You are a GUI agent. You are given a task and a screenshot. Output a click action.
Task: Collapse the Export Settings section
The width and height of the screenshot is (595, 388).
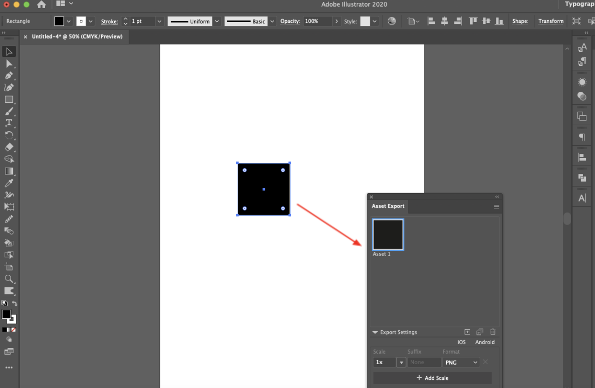point(375,333)
